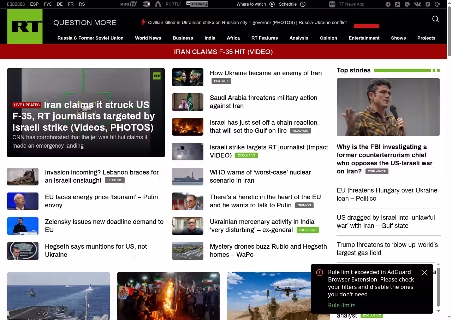This screenshot has height=320, width=452.
Task: Click the Top stories list scroll down arrow
Action: coord(439,311)
